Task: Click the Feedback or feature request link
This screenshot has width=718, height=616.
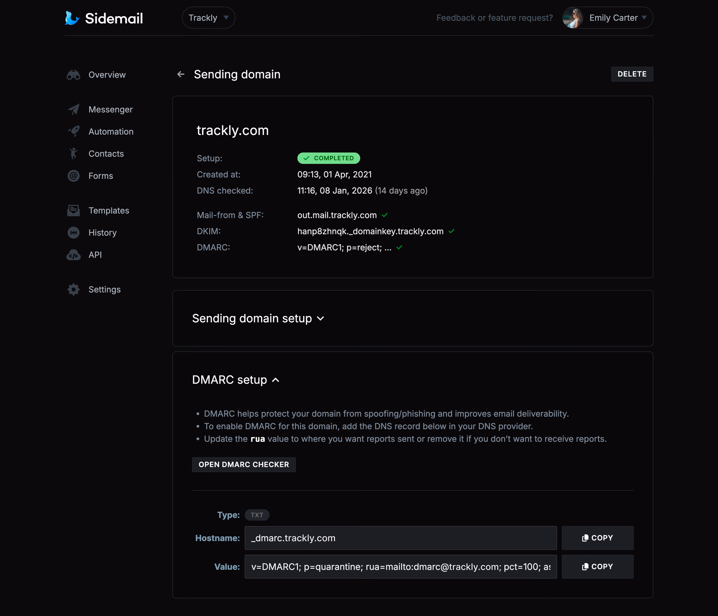Action: [x=495, y=18]
